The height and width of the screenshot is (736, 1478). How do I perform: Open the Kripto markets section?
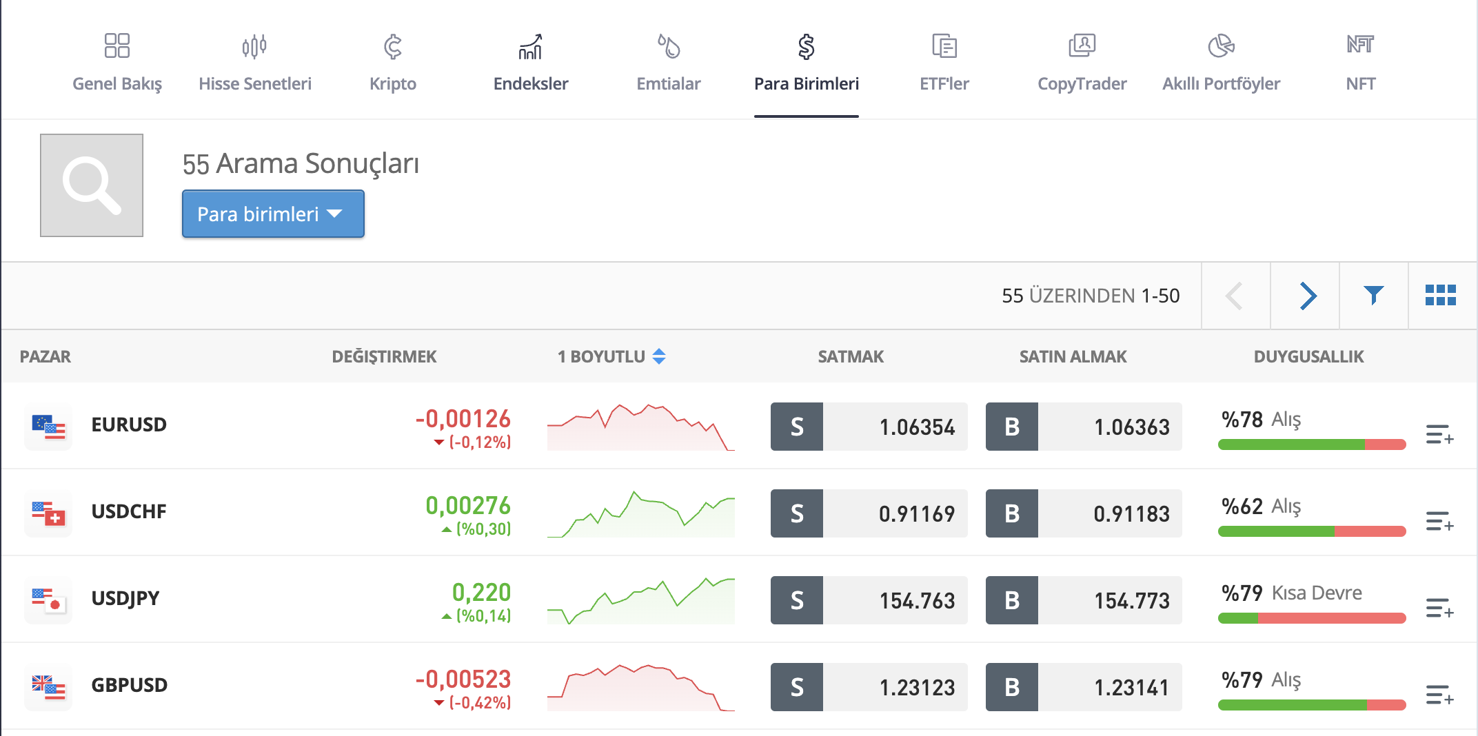[392, 62]
